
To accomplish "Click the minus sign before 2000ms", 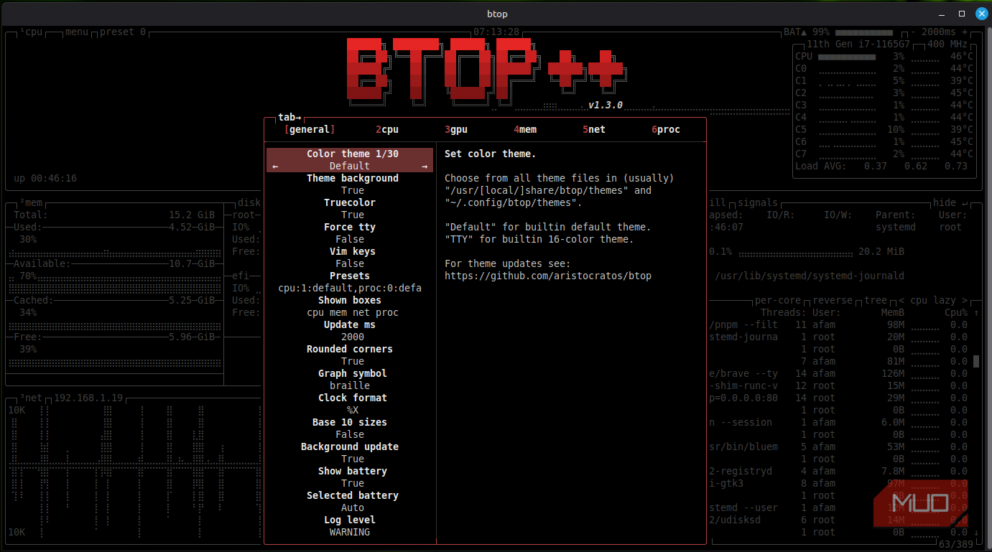I will (913, 32).
